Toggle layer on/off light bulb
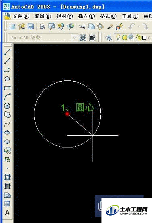 tap(118, 38)
